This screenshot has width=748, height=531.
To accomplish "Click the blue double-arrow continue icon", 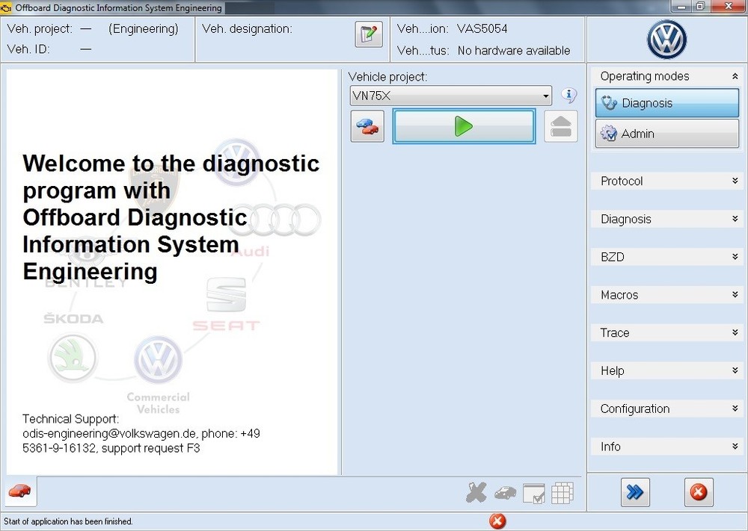I will pos(634,492).
